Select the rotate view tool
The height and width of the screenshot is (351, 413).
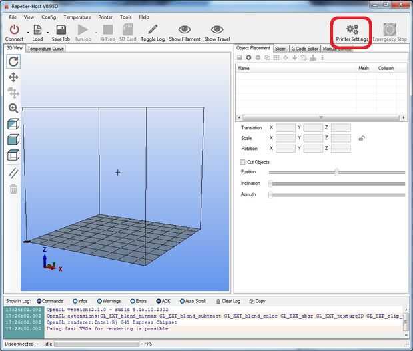[x=13, y=62]
